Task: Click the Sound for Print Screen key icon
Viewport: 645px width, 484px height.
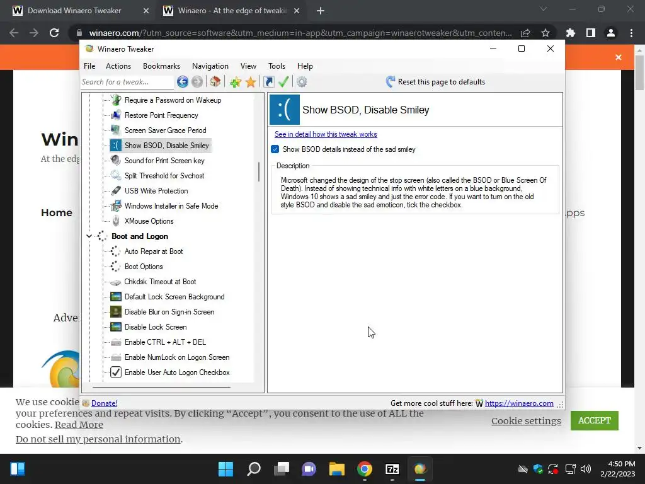Action: (x=116, y=161)
